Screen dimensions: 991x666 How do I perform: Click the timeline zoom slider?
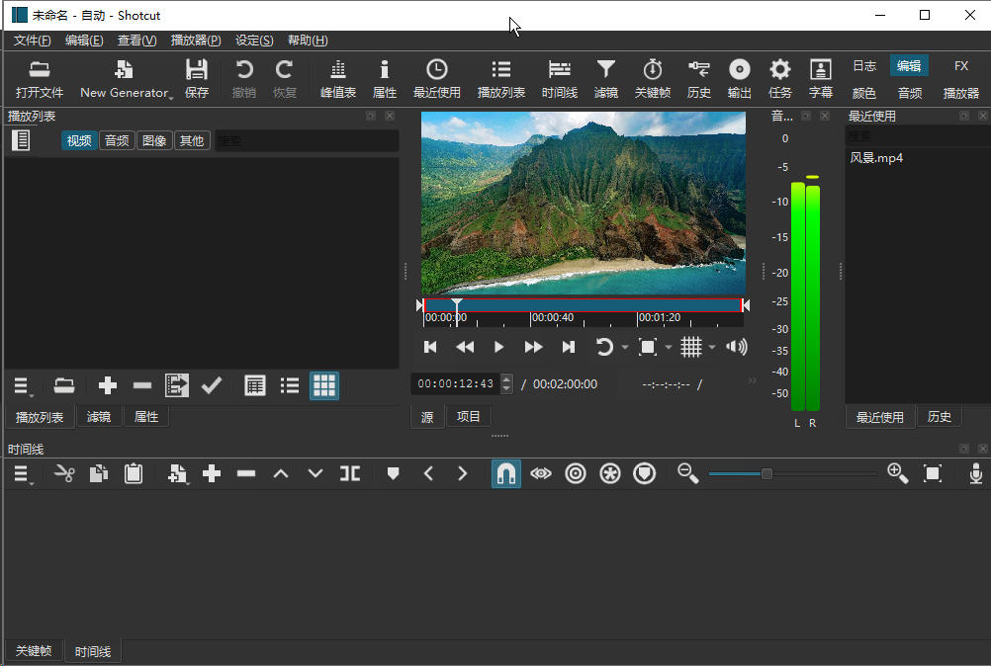(x=766, y=474)
